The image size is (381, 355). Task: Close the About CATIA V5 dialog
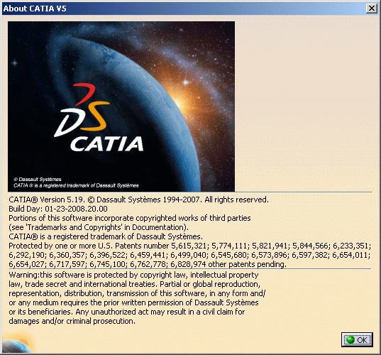point(372,9)
